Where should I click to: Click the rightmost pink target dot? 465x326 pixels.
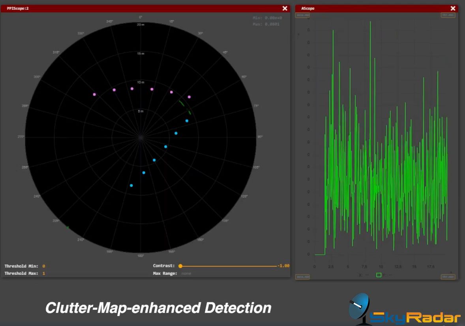(x=189, y=97)
